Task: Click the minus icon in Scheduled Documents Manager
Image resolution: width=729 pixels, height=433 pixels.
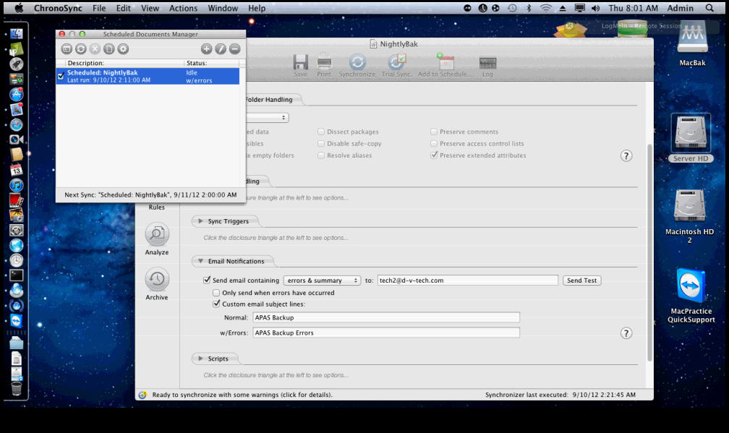Action: click(x=235, y=48)
